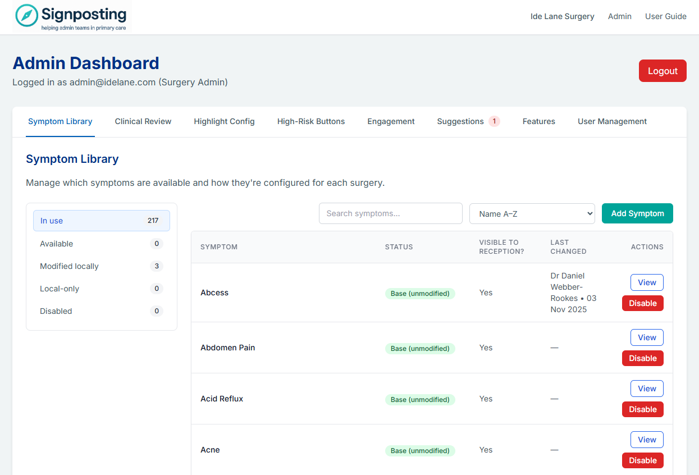Click the Logout button
The height and width of the screenshot is (475, 699).
coord(663,71)
